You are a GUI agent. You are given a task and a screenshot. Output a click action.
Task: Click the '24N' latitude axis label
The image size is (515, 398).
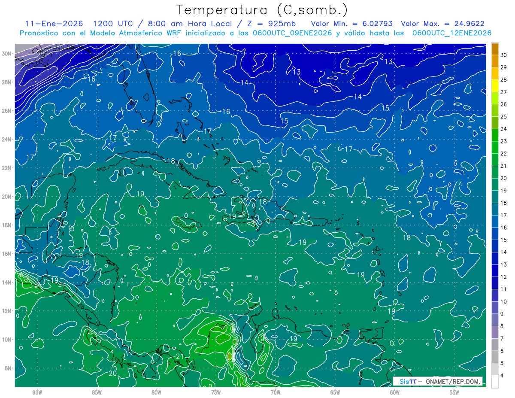click(7, 139)
